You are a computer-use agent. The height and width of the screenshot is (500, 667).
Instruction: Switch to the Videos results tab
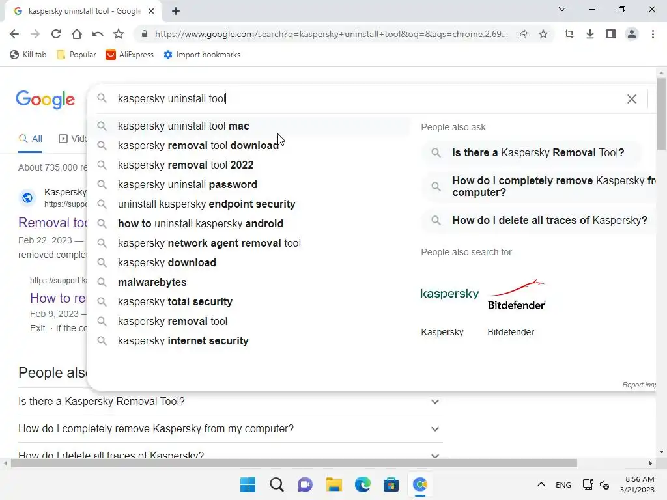(72, 139)
